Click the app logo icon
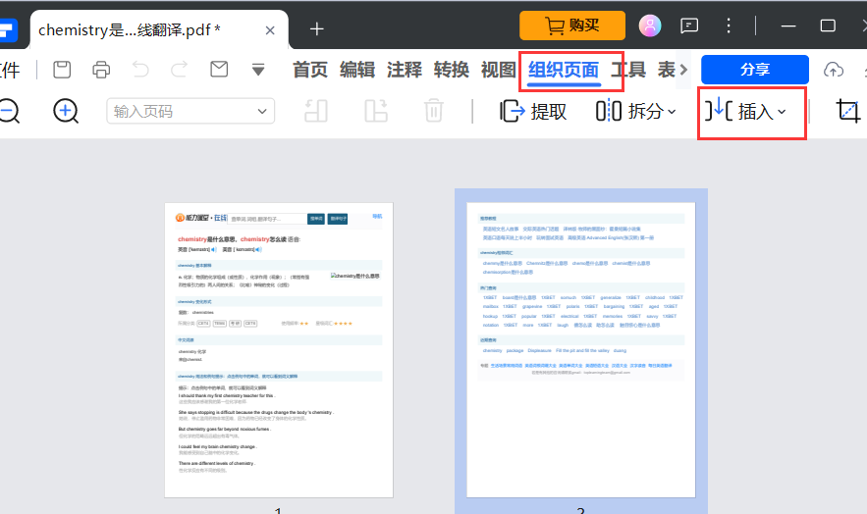 coord(8,30)
